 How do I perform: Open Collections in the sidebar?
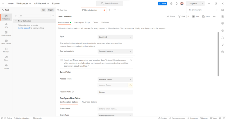(6, 17)
